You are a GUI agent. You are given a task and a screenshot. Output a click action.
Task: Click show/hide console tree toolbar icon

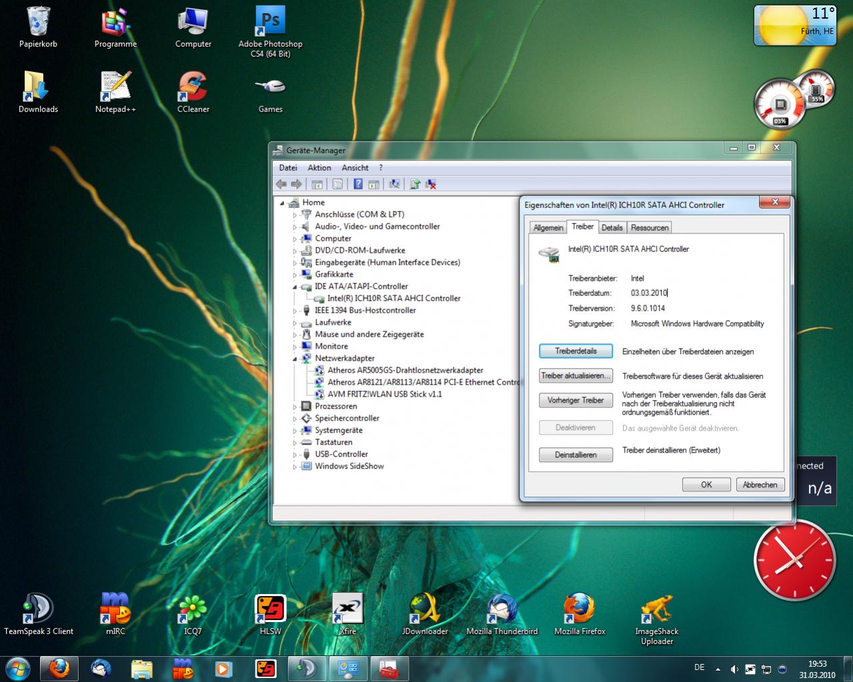pyautogui.click(x=317, y=184)
